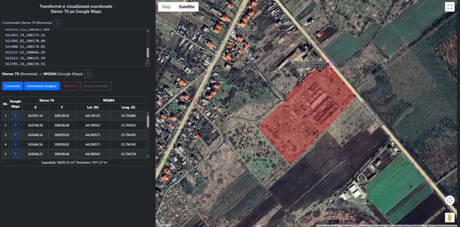
Task: Show info about Coordonate Stereo 70 input
Action: 58,23
